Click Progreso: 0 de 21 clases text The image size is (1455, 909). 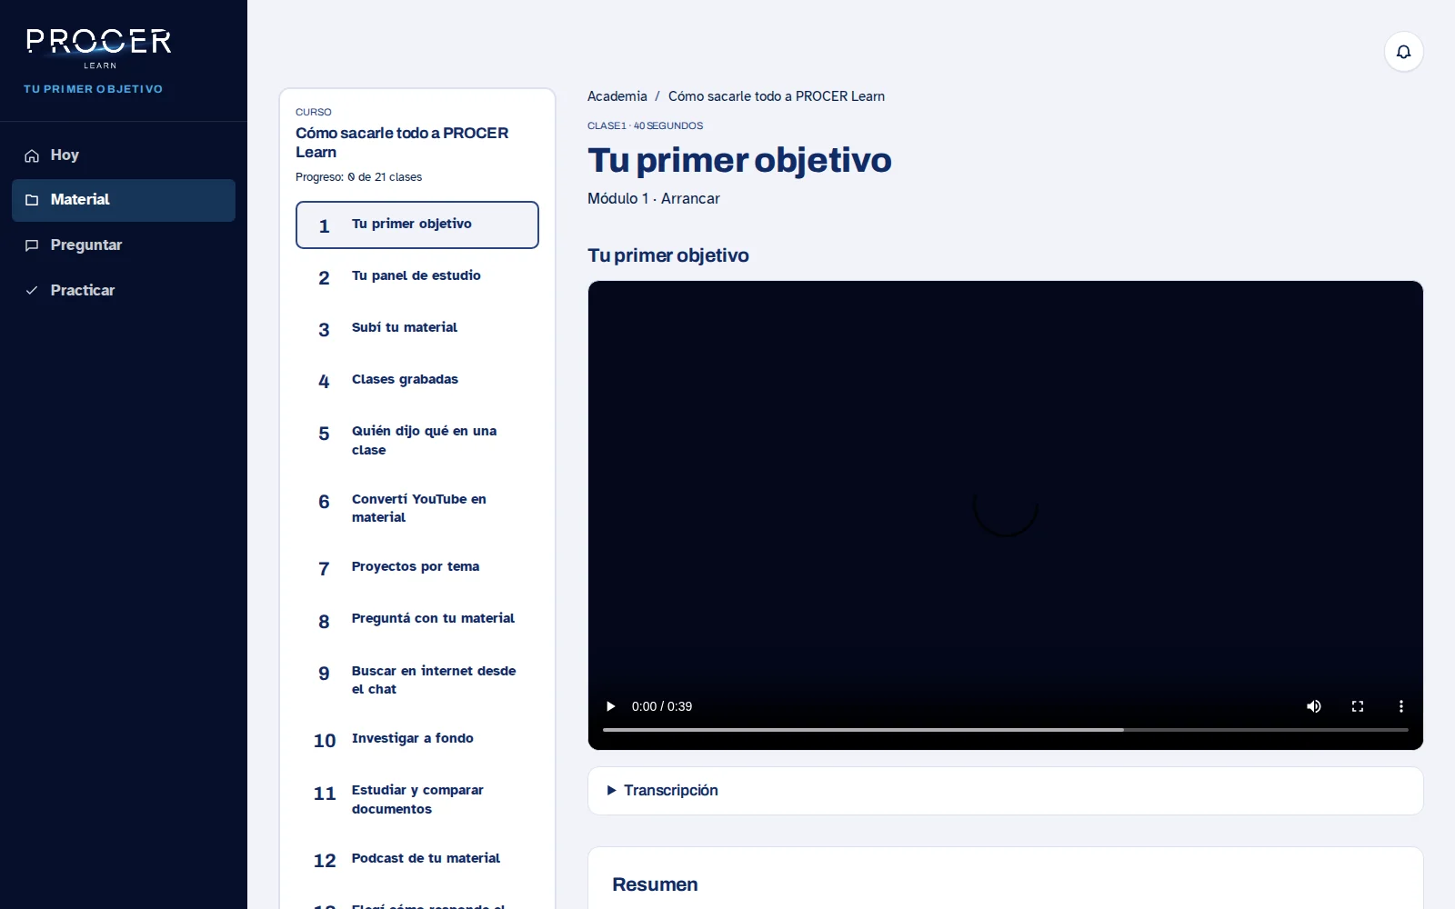pos(358,177)
